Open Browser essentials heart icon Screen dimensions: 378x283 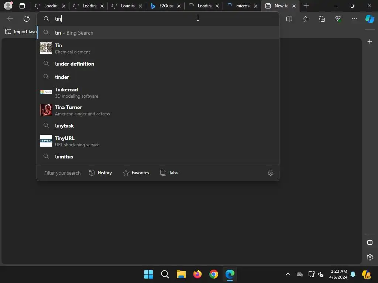tap(338, 19)
